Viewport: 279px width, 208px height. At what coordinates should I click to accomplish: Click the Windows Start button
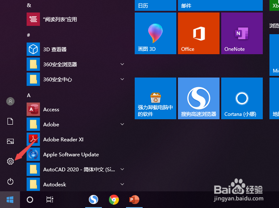[x=10, y=200]
